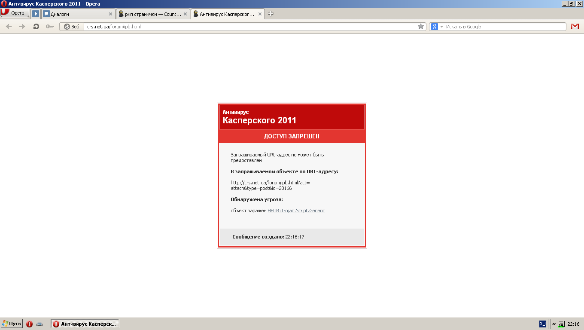Open the Пуск start menu
The image size is (584, 330).
tap(12, 324)
